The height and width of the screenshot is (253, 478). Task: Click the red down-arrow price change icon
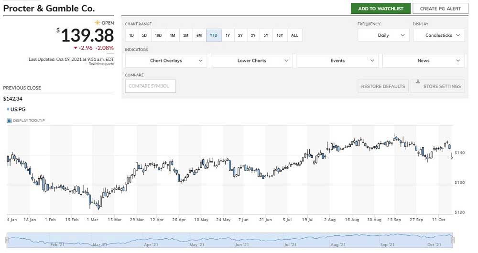point(76,48)
